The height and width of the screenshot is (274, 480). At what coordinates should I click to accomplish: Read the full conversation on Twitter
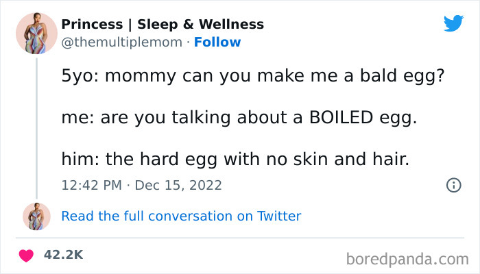[181, 216]
